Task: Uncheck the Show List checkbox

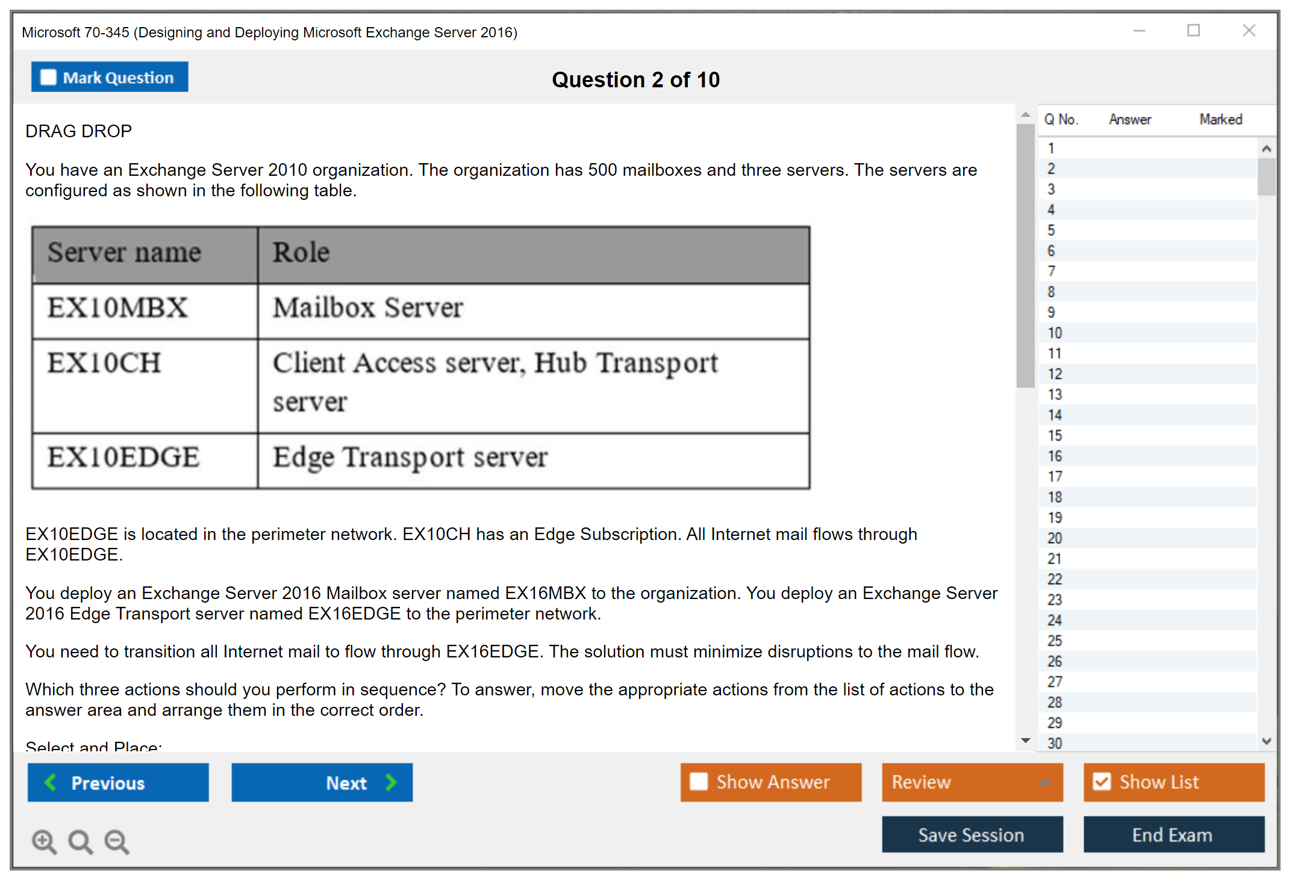Action: click(x=1102, y=781)
